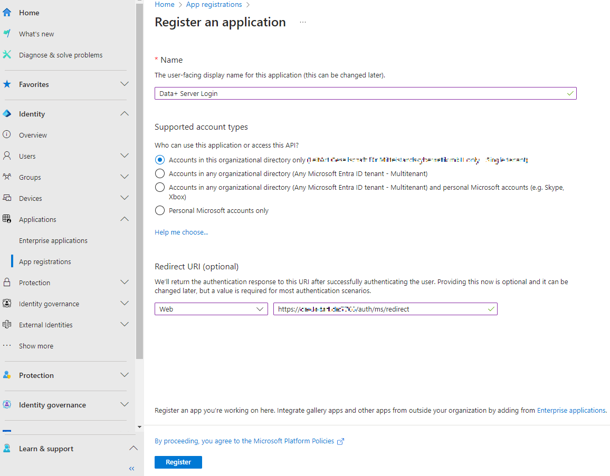Click the Overview info icon
Screen dimensions: 610x476
point(7,134)
